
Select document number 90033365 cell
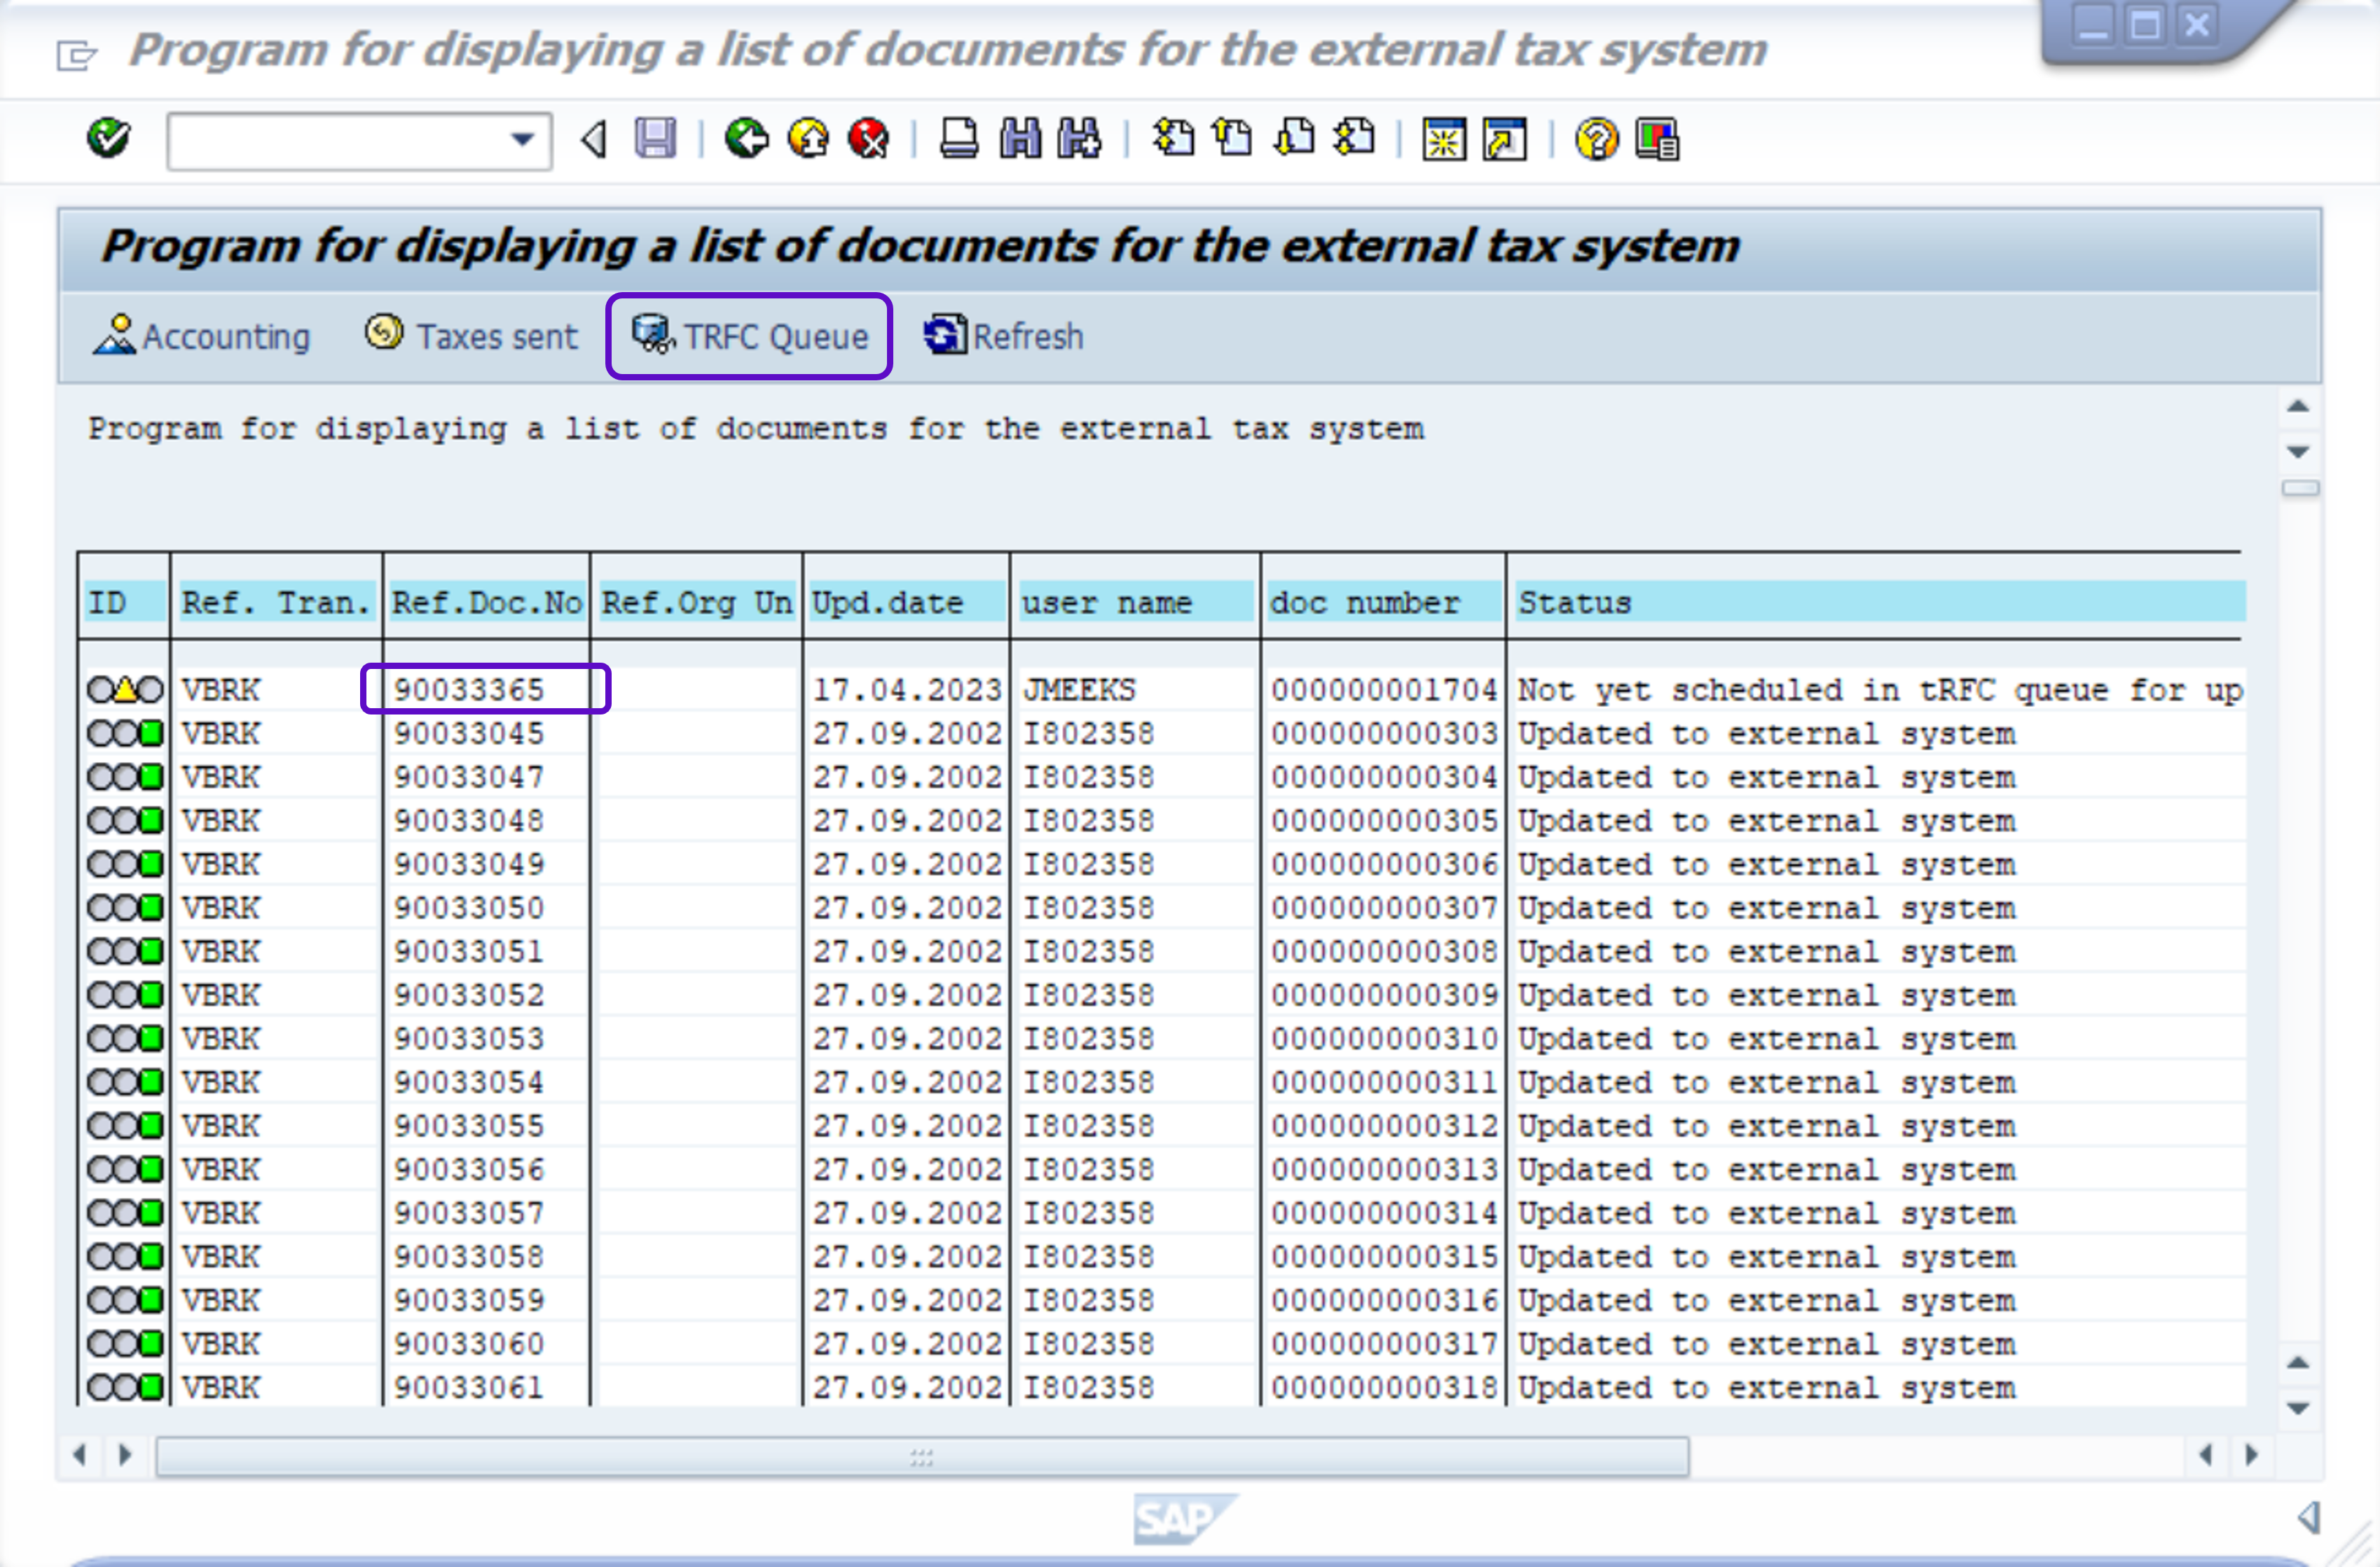485,689
